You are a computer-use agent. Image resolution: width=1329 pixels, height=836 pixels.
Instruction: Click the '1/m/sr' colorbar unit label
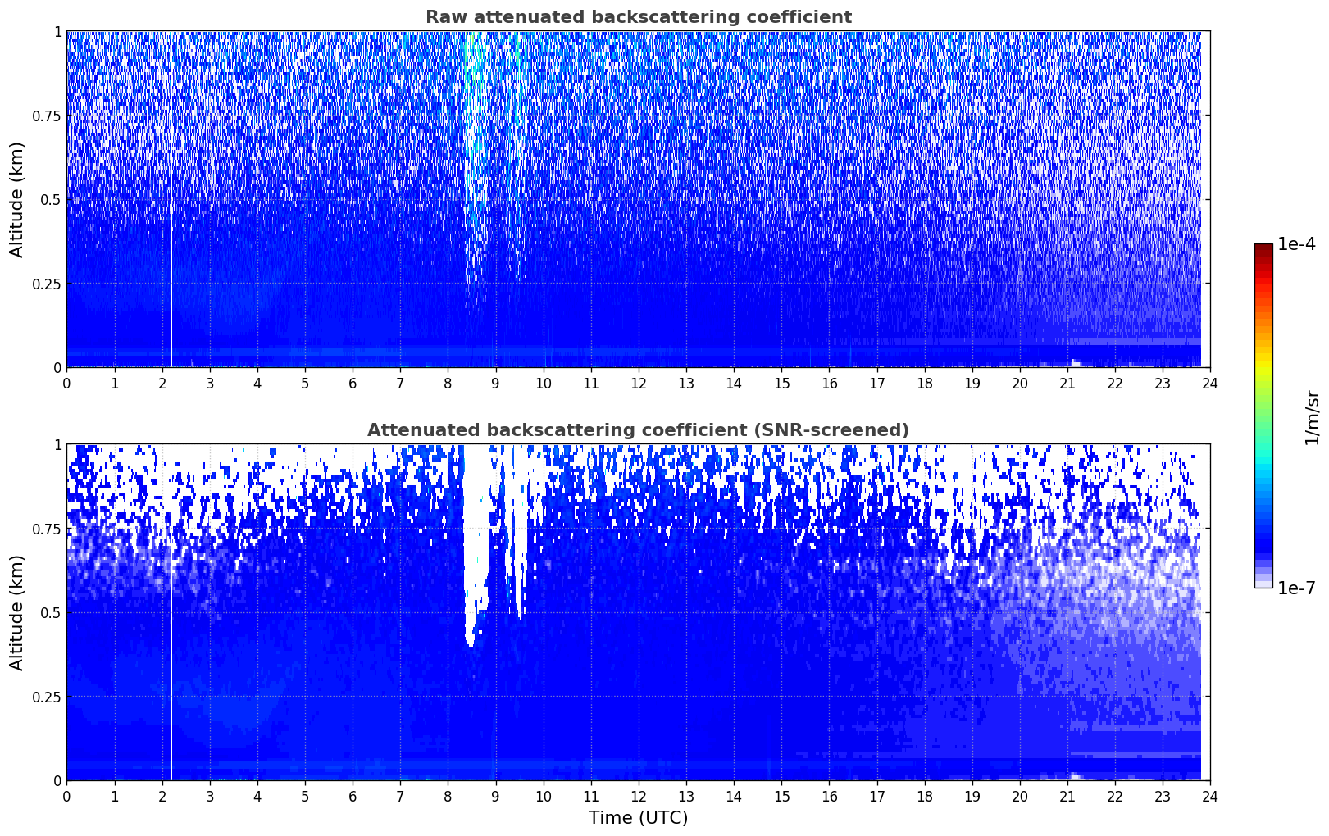[1312, 417]
